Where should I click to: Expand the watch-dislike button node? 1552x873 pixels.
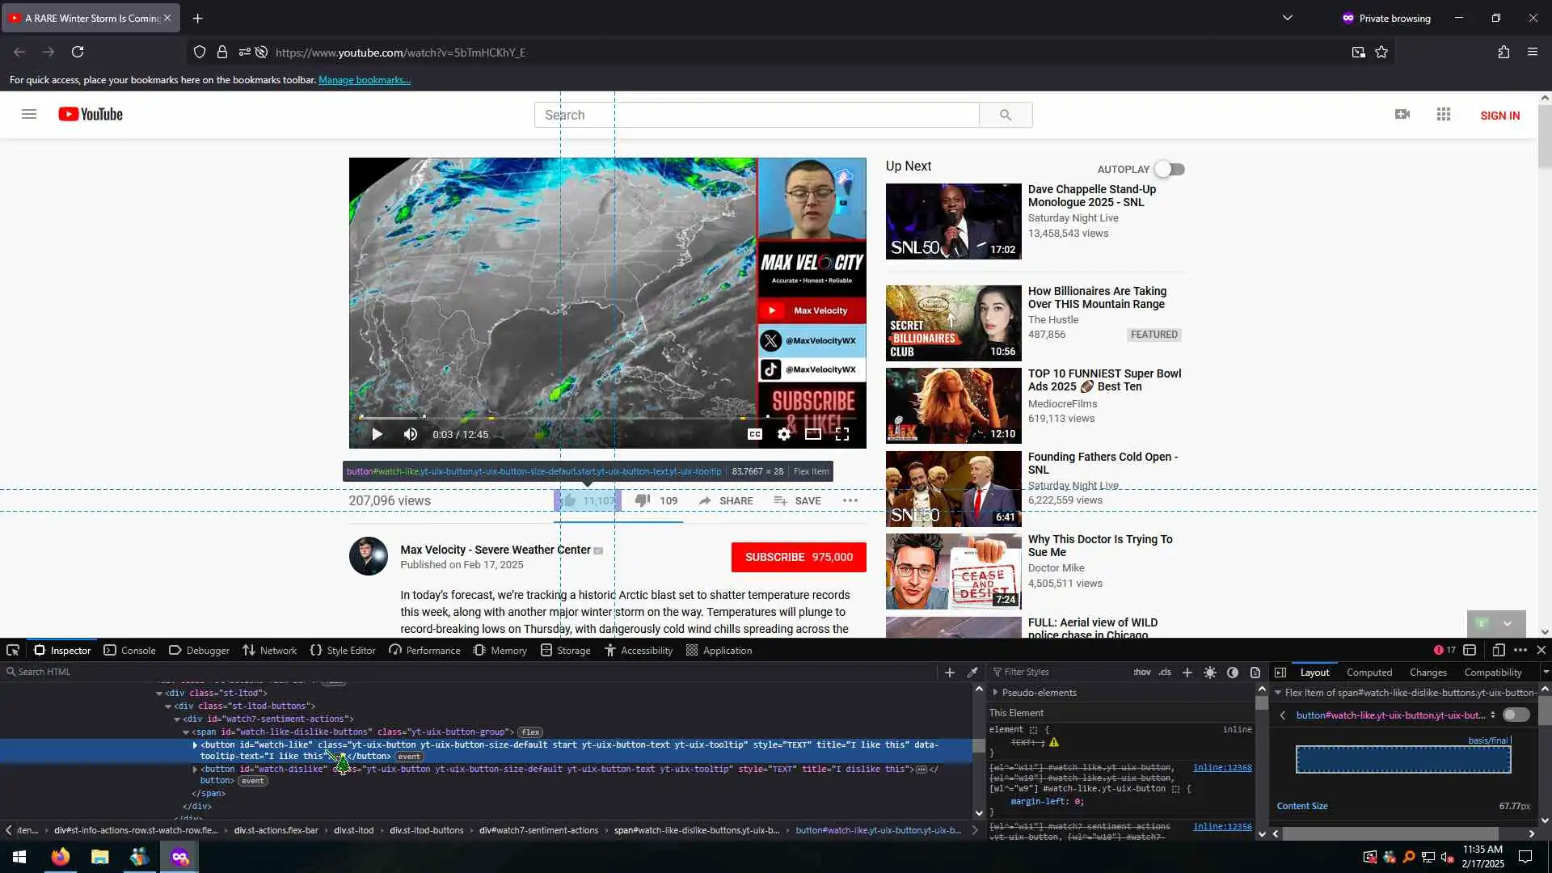coord(195,770)
